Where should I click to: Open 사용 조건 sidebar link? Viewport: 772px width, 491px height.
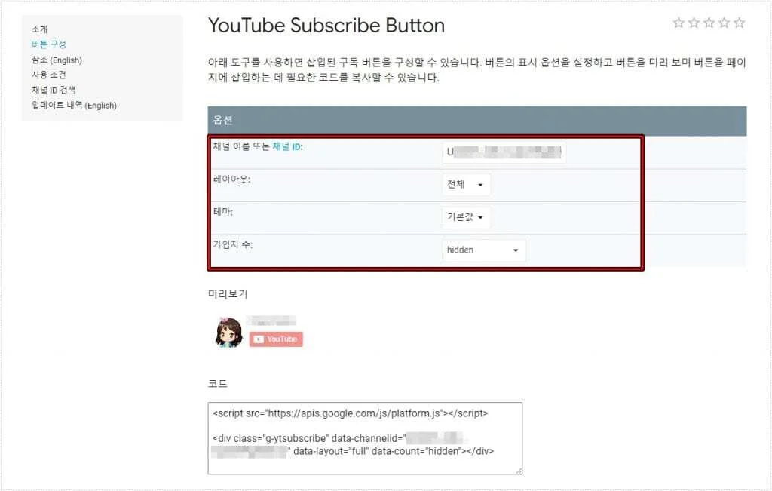point(49,75)
